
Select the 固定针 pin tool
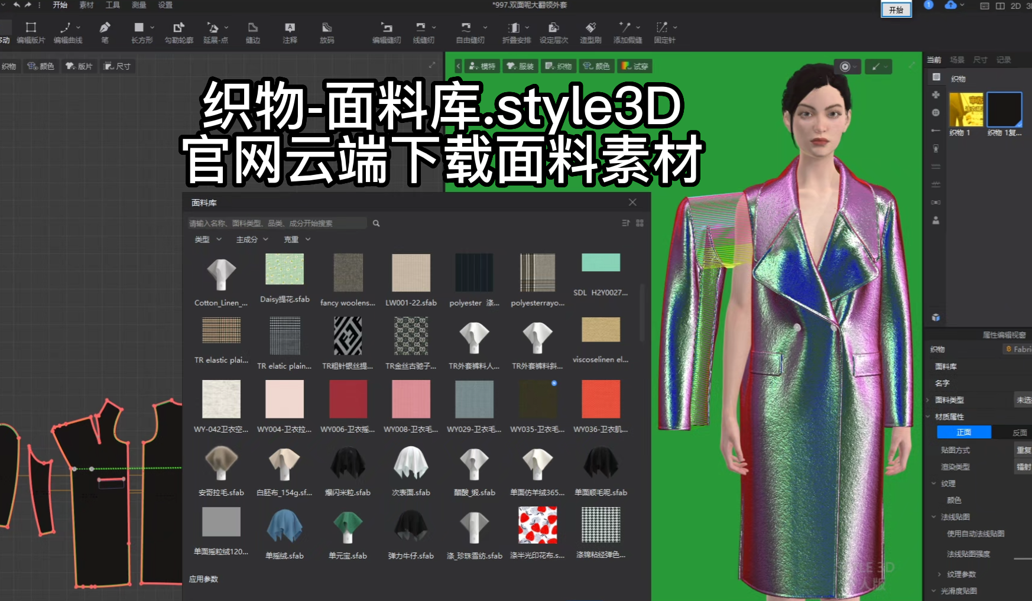click(x=664, y=33)
